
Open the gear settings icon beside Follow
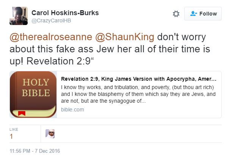click(x=176, y=14)
